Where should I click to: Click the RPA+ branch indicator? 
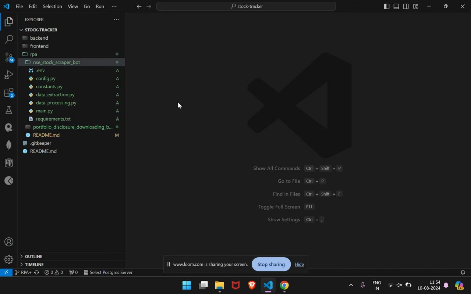24,272
